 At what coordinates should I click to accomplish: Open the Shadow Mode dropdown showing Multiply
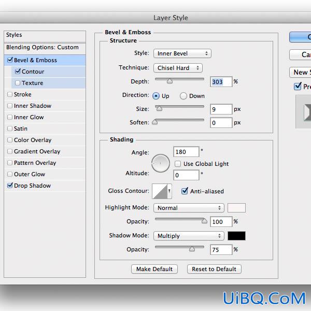point(189,236)
